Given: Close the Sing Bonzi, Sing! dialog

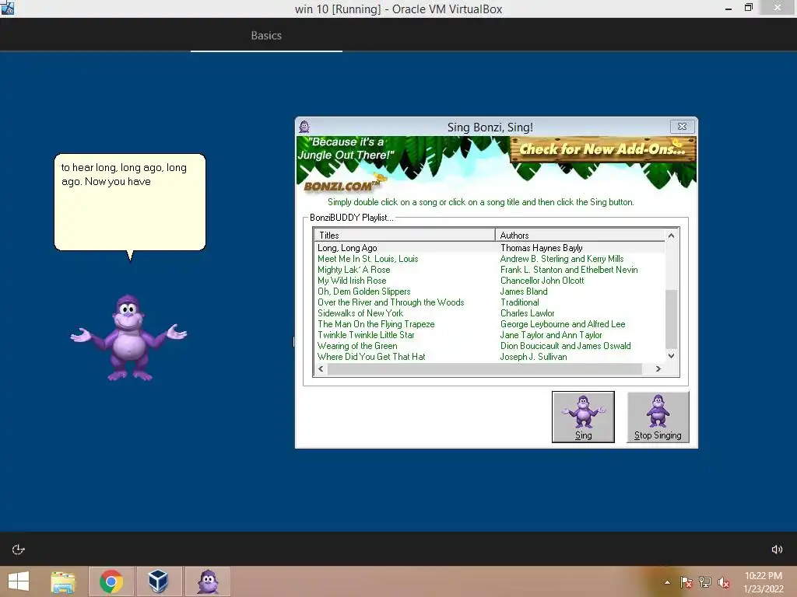Looking at the screenshot, I should pos(682,127).
